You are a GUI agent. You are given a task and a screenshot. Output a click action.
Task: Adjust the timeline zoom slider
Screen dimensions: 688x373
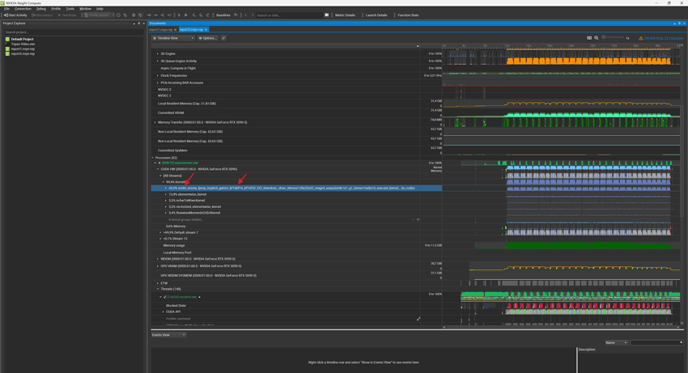point(613,38)
